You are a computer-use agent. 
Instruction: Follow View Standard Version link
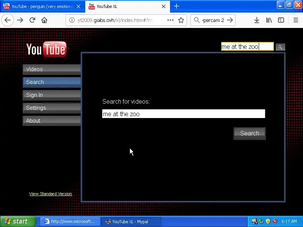click(50, 194)
